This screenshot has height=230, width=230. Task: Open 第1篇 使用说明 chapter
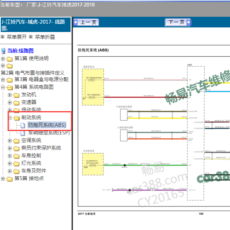[x=31, y=58]
